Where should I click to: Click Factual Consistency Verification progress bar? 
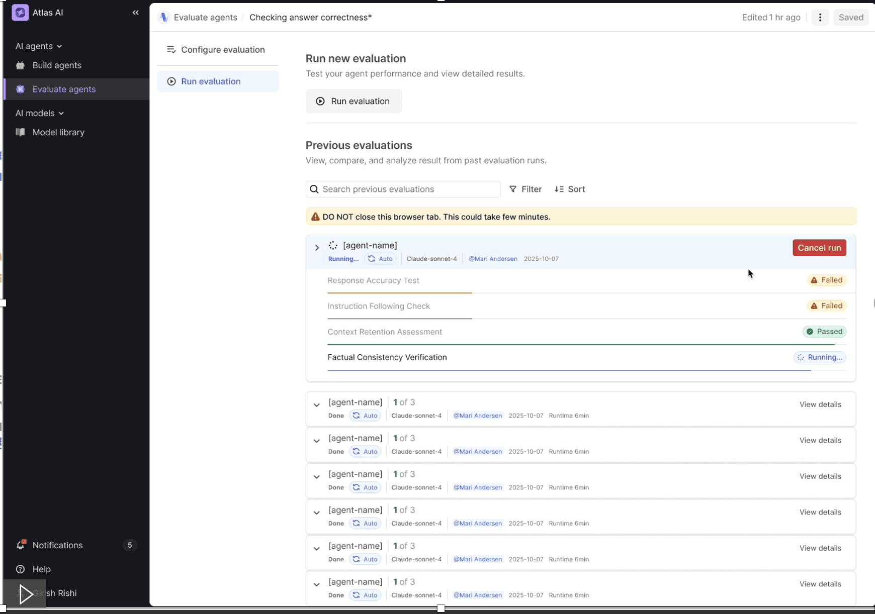[x=568, y=370]
